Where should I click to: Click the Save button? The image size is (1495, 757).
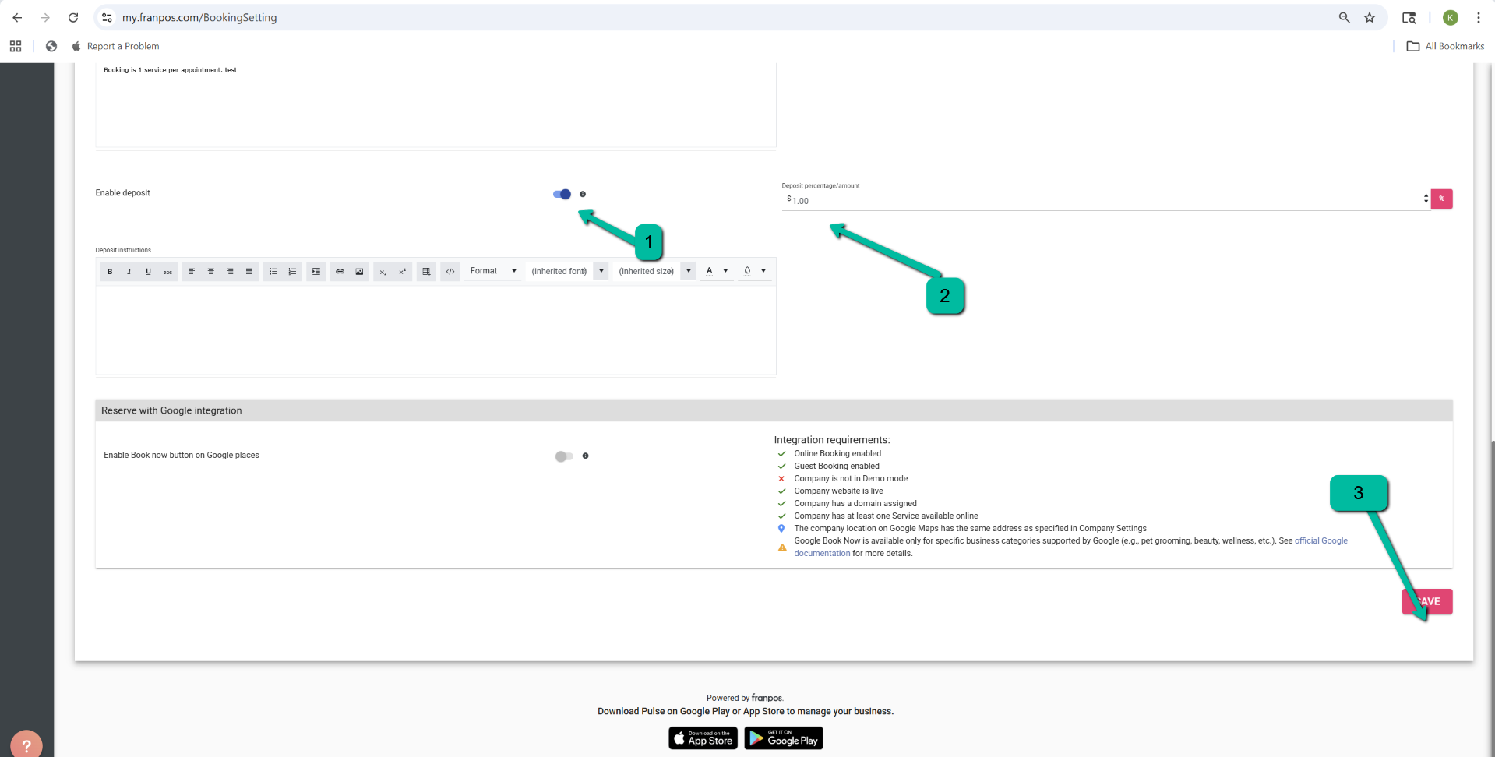[1427, 601]
